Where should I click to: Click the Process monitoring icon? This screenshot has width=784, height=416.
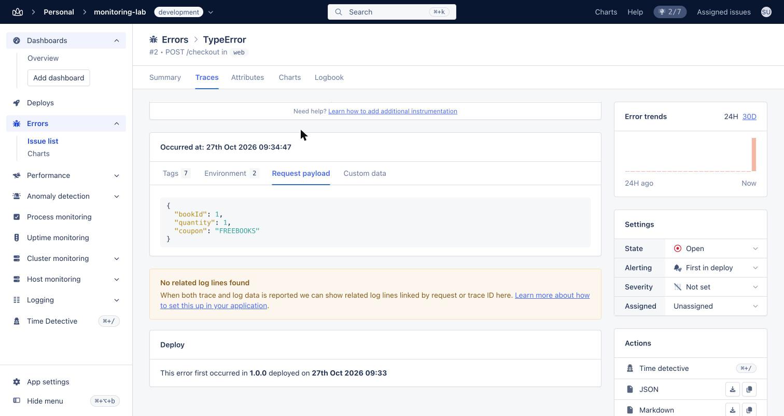click(x=17, y=217)
